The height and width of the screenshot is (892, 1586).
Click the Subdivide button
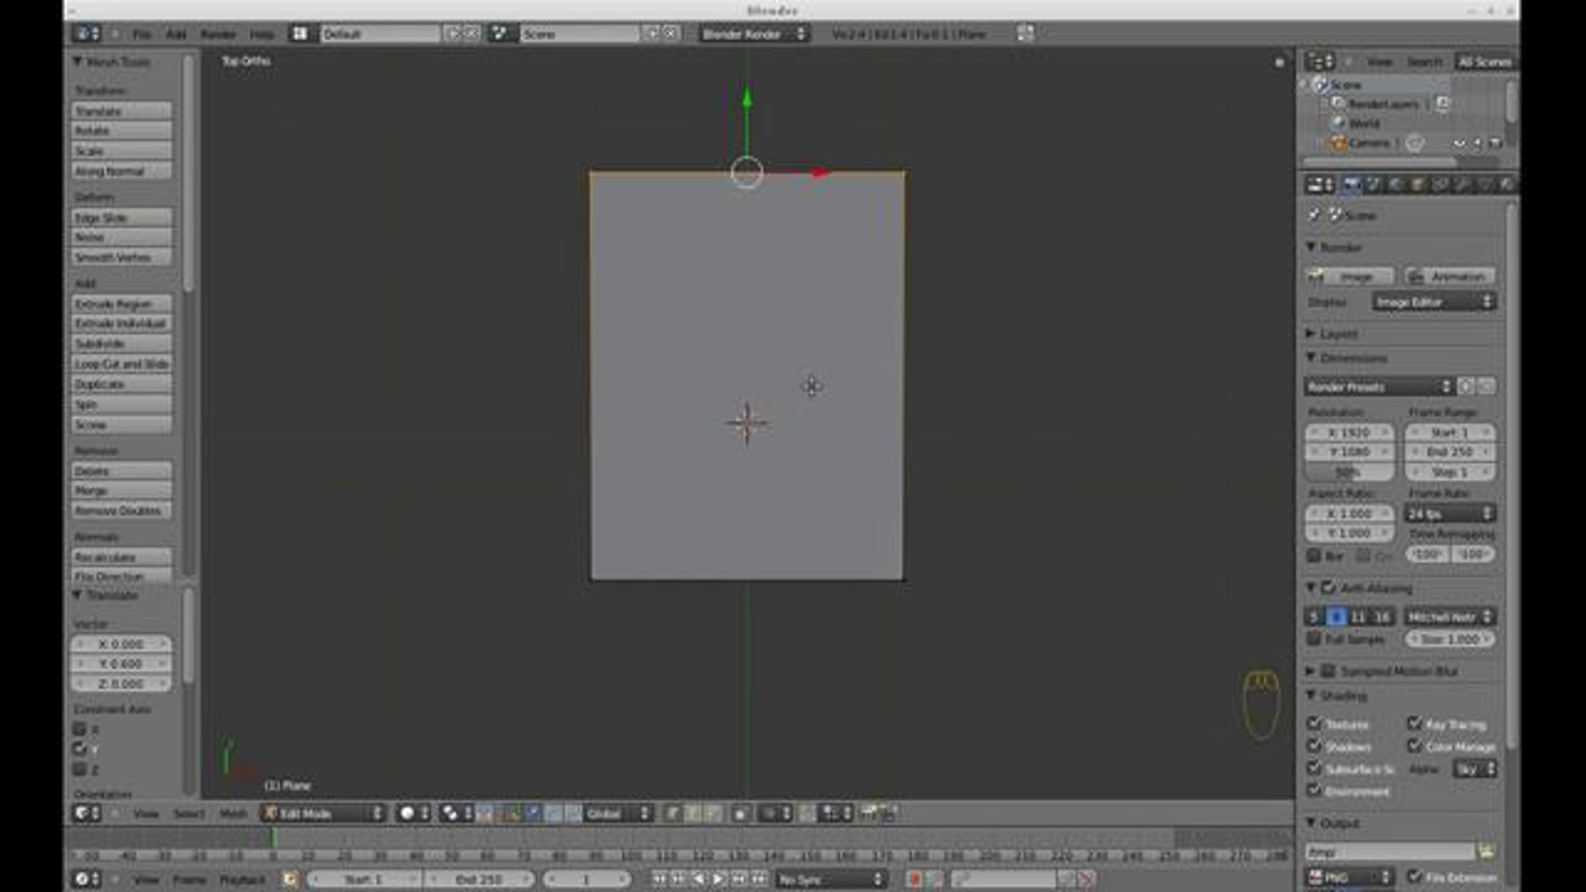coord(122,344)
